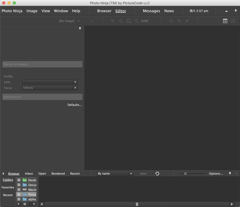240x207 pixels.
Task: Select the Recent tab in bottom strip
Action: (75, 174)
